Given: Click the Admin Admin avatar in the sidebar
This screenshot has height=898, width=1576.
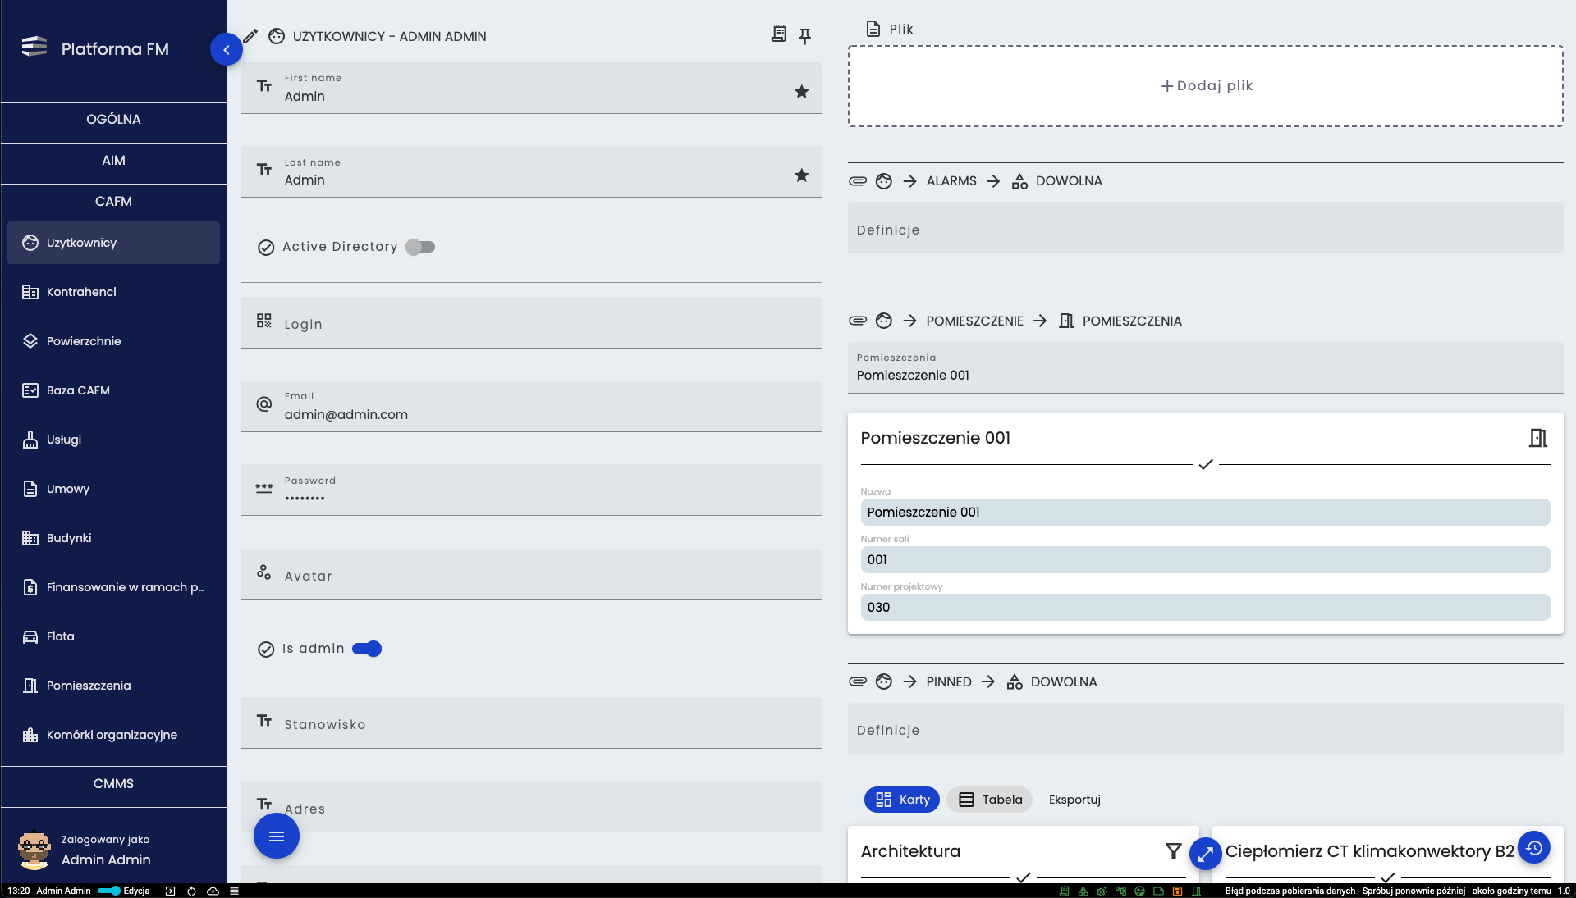Looking at the screenshot, I should [34, 850].
